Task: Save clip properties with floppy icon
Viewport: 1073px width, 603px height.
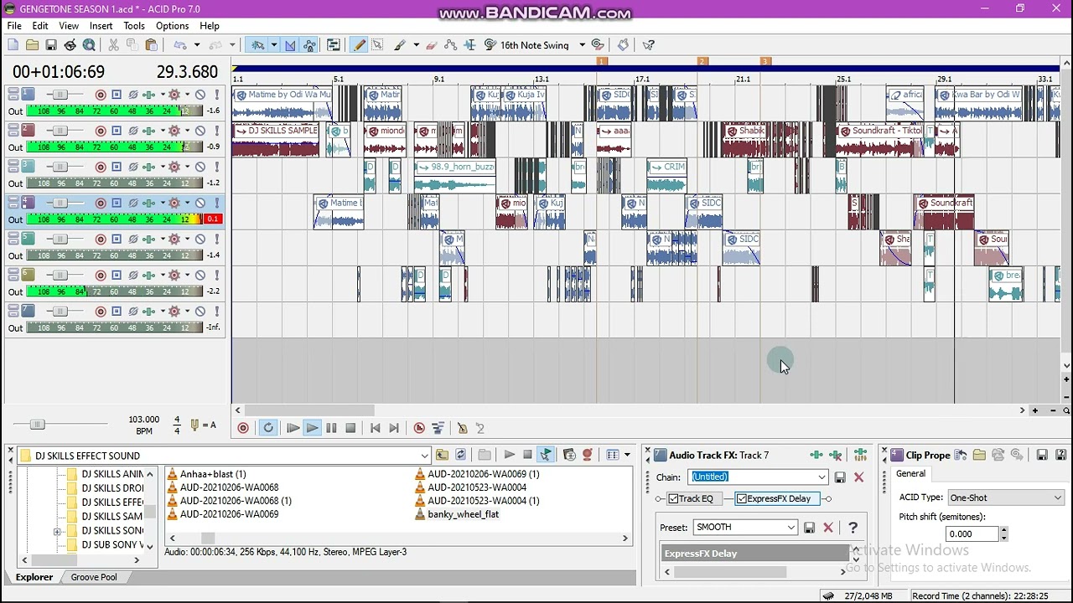Action: click(1042, 455)
